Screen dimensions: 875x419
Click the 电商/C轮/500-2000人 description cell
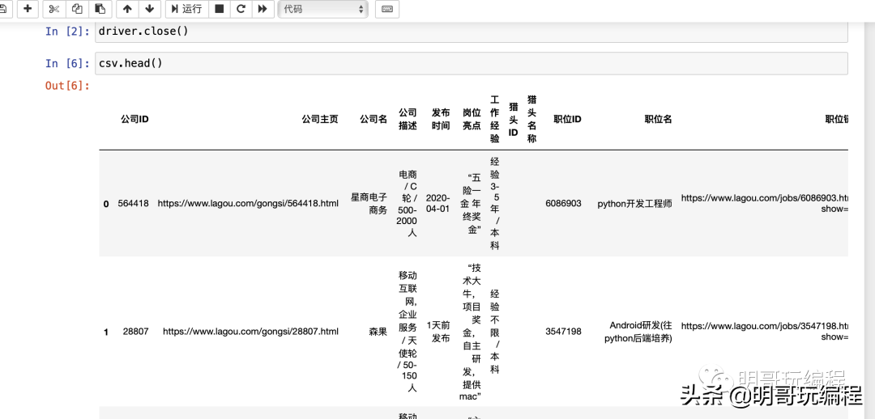(408, 203)
